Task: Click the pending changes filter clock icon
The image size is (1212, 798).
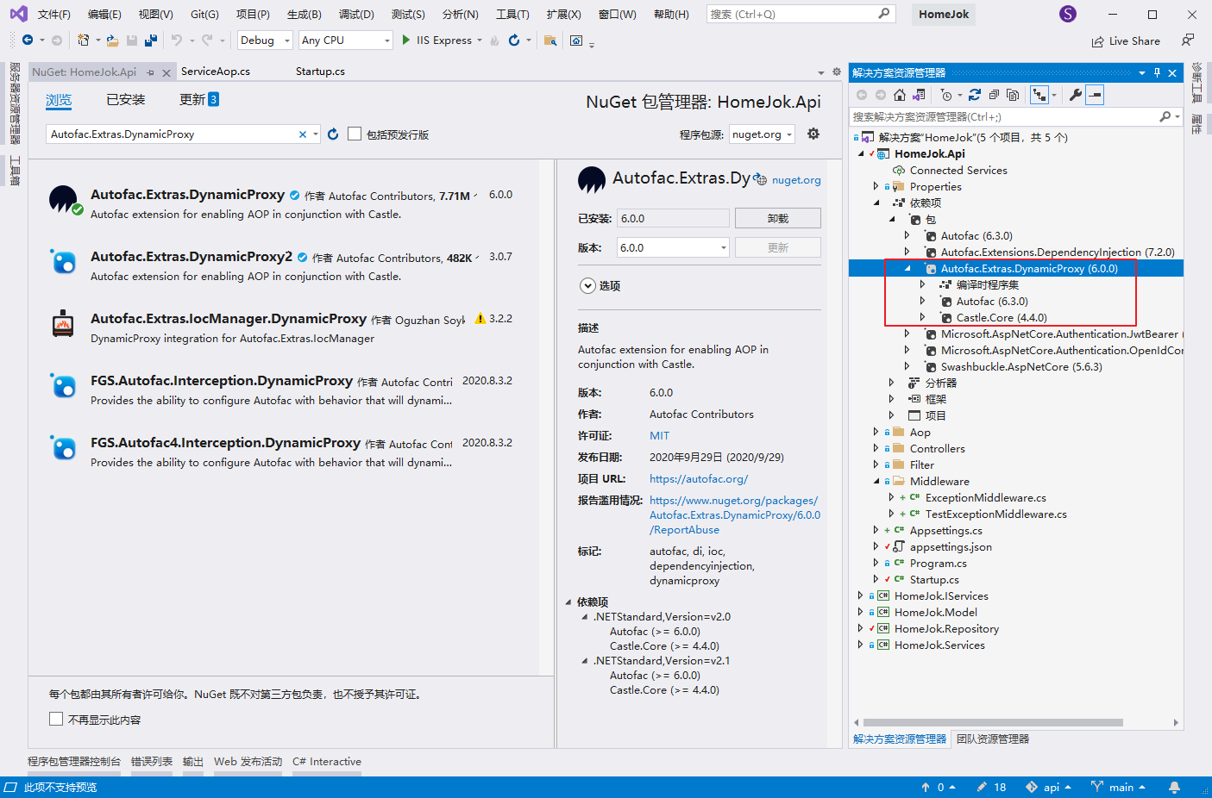Action: pyautogui.click(x=946, y=95)
